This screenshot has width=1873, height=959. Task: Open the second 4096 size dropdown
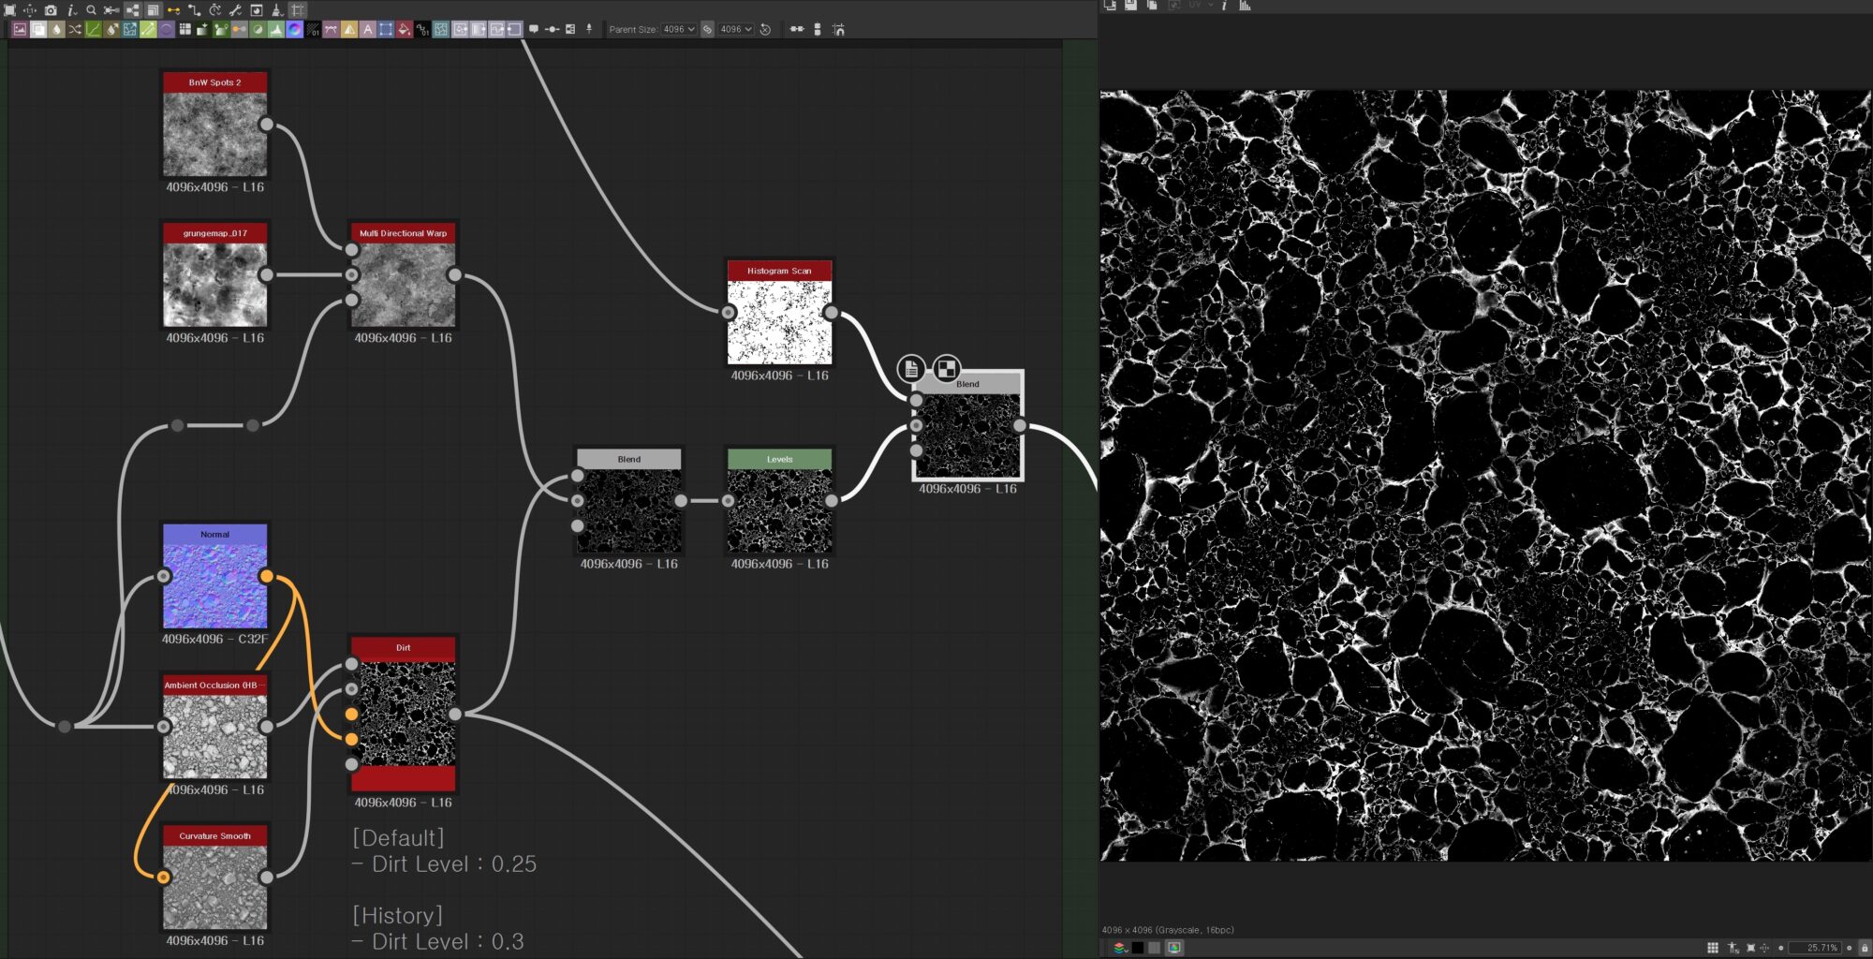tap(736, 29)
